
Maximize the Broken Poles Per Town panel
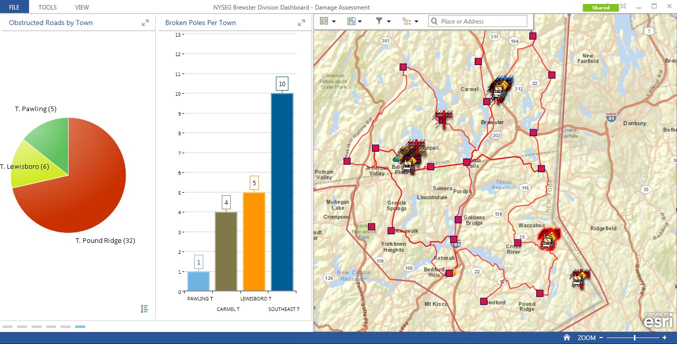(x=301, y=23)
